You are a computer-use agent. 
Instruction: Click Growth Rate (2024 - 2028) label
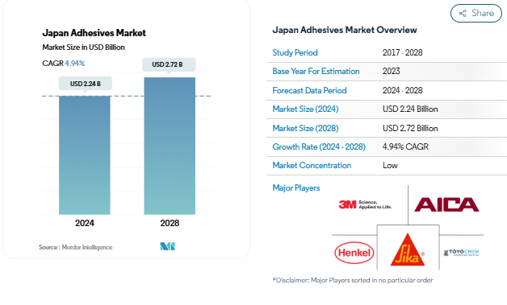[x=319, y=146]
